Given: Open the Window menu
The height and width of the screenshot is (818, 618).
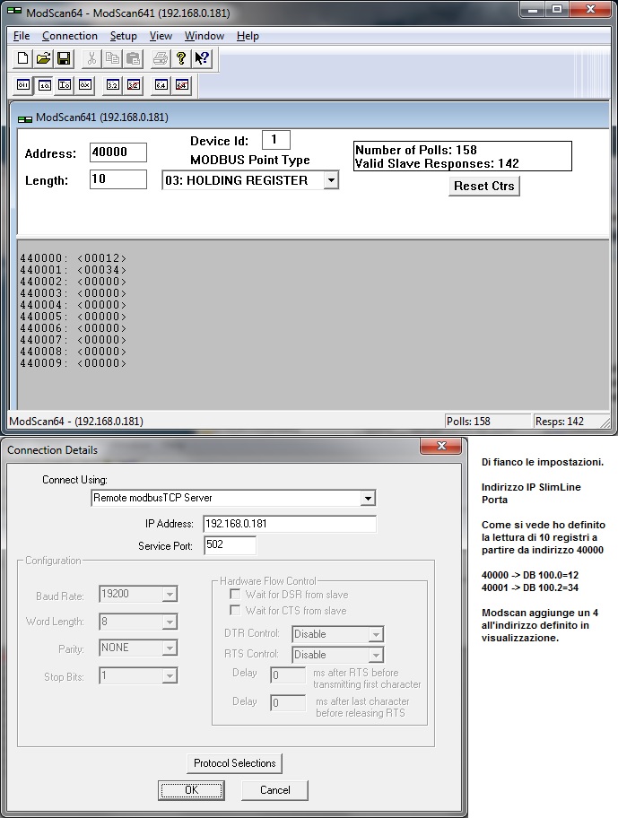Looking at the screenshot, I should [205, 36].
